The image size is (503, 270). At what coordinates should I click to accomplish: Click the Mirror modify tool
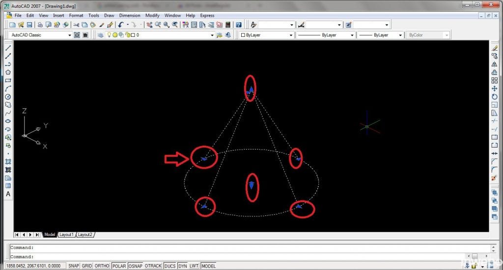pyautogui.click(x=494, y=64)
